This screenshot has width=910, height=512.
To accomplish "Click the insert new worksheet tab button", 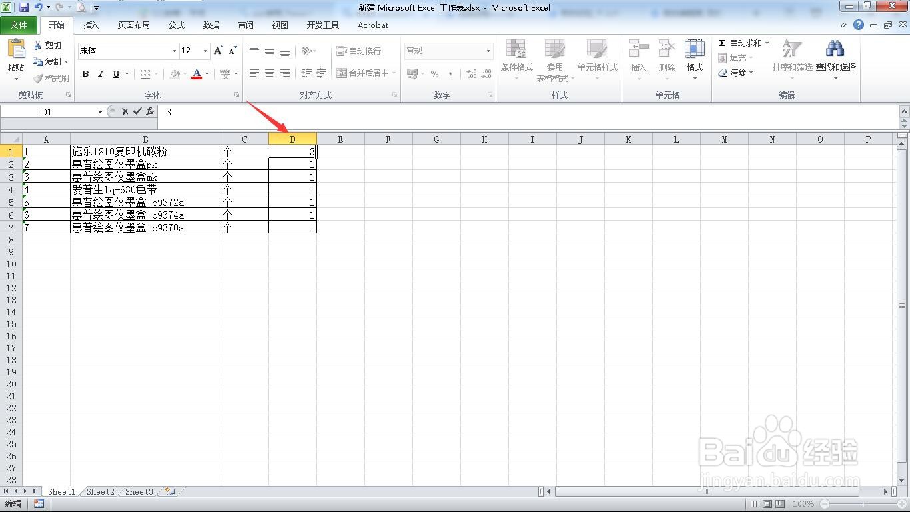I will point(171,492).
